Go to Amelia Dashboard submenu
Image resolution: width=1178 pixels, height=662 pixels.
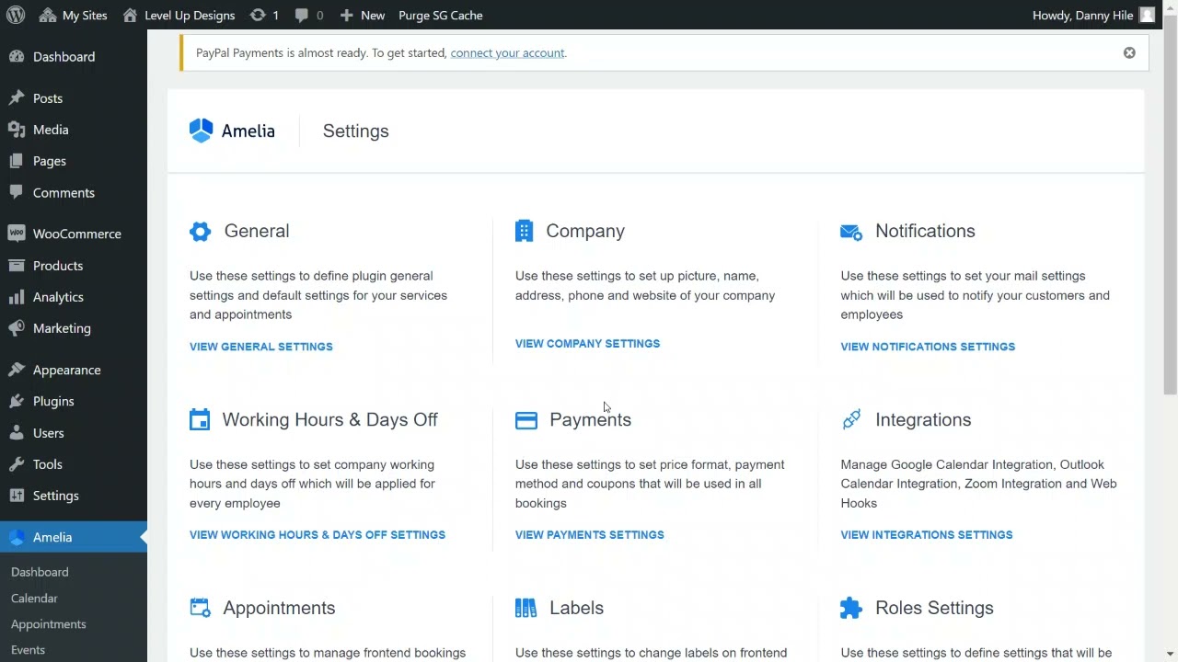pyautogui.click(x=40, y=572)
